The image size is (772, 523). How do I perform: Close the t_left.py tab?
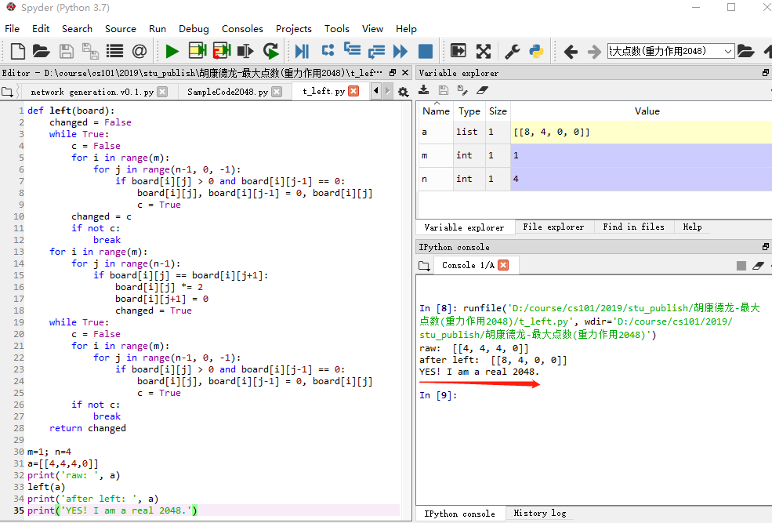click(353, 91)
